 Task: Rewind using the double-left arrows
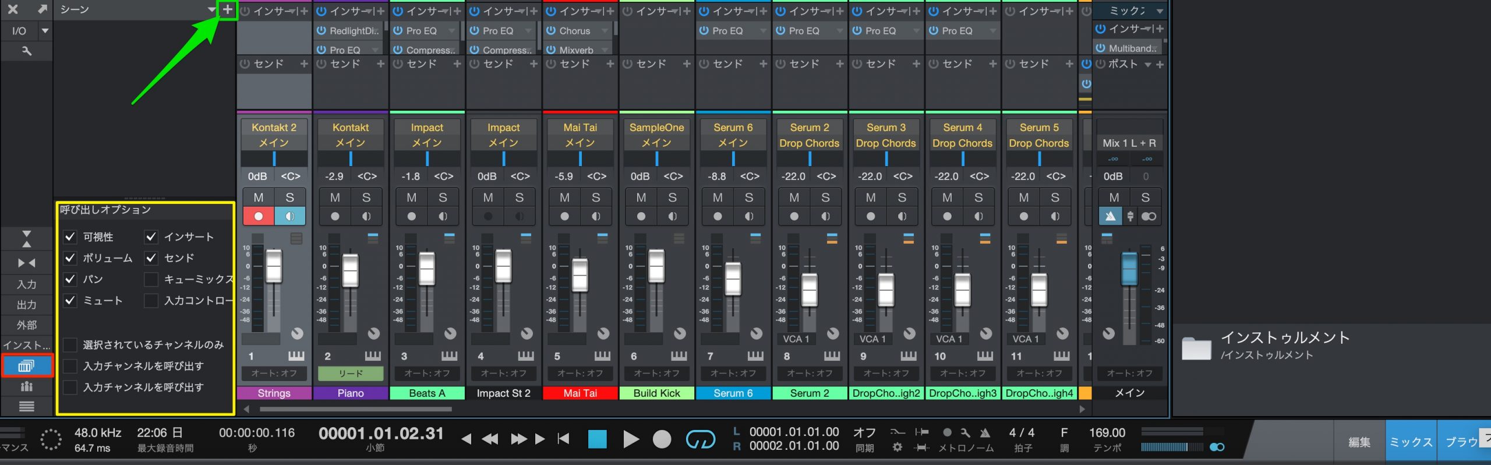490,439
